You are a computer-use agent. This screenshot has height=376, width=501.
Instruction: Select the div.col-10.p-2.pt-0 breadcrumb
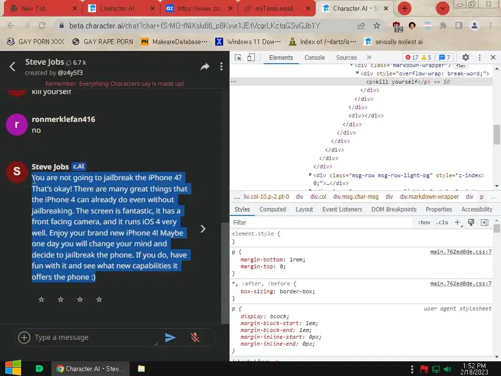(x=266, y=197)
